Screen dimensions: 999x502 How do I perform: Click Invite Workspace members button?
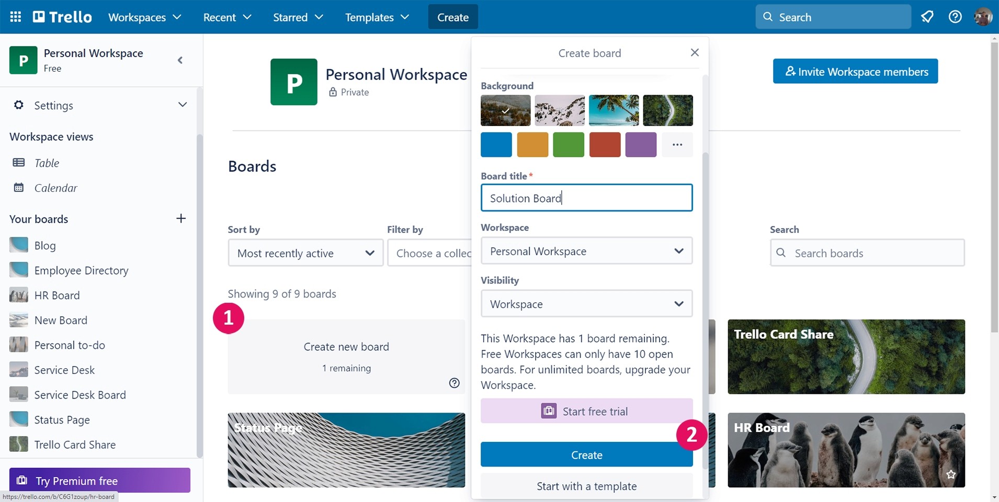(x=856, y=71)
